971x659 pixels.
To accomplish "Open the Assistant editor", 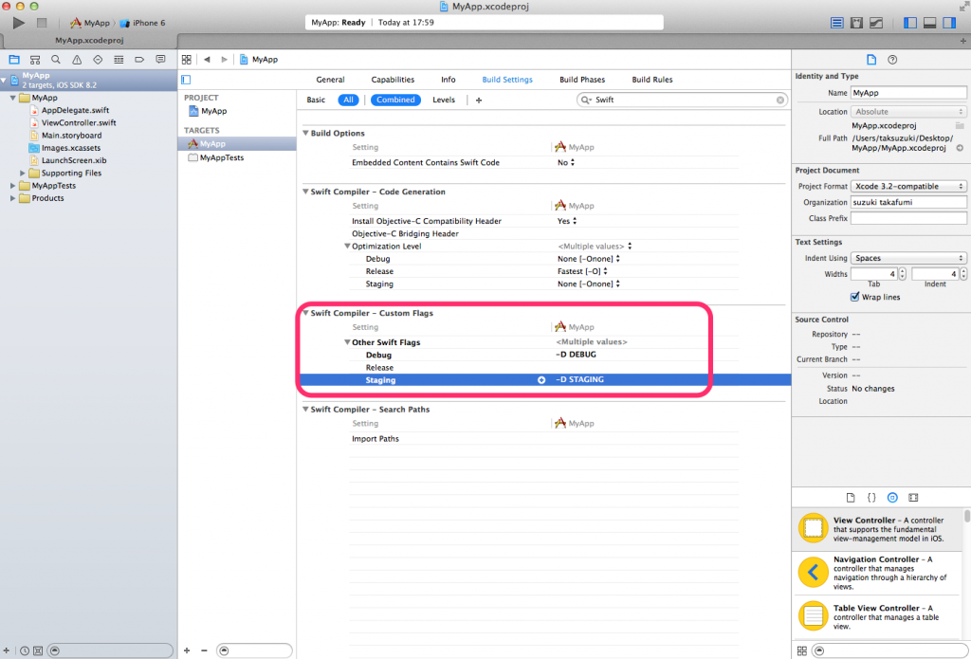I will (x=856, y=22).
